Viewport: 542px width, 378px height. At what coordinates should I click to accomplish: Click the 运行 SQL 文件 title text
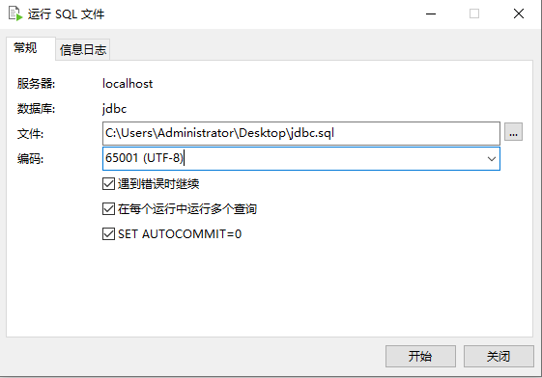(x=66, y=14)
